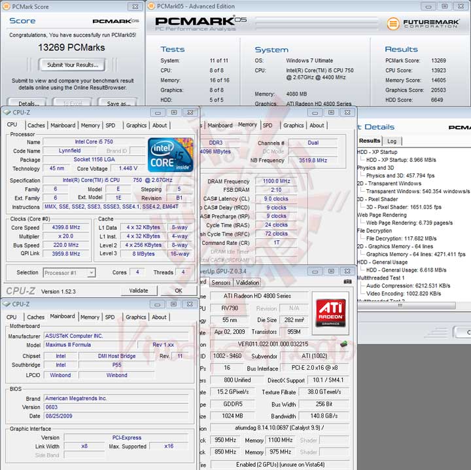Select Web Page Rendering tree node
This screenshot has height=470, width=471.
pyautogui.click(x=382, y=215)
